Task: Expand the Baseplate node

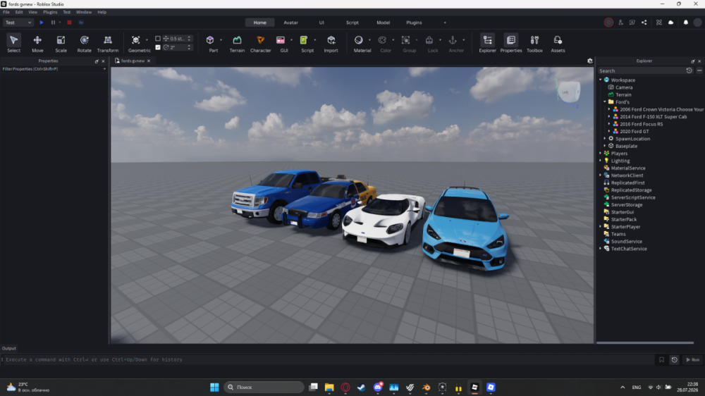Action: click(x=605, y=146)
